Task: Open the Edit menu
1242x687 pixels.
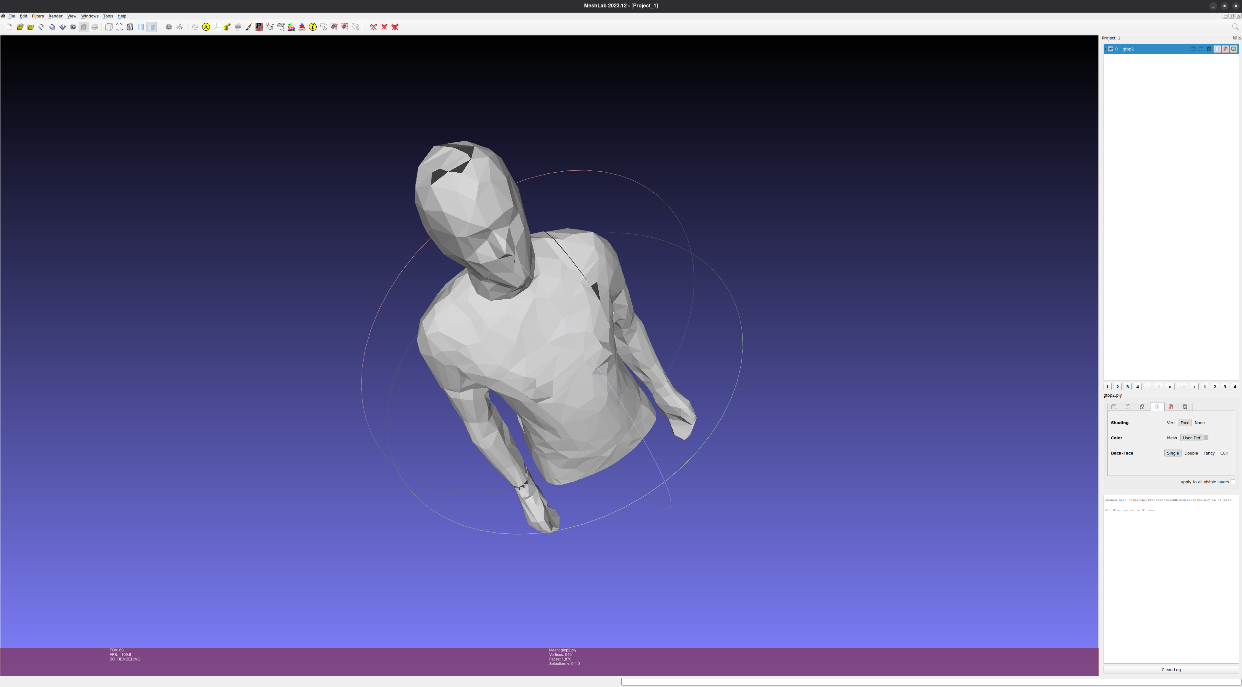Action: (x=23, y=16)
